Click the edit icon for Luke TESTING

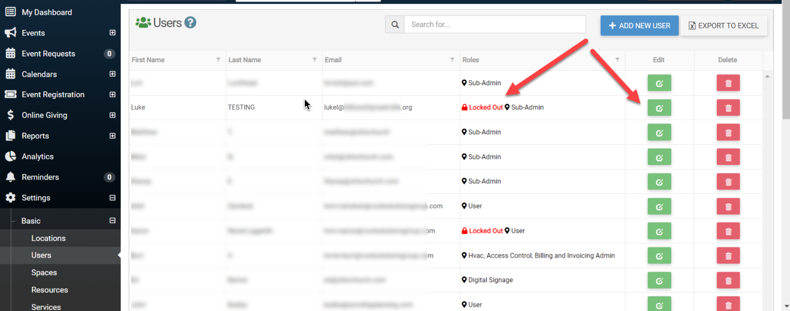click(x=659, y=108)
